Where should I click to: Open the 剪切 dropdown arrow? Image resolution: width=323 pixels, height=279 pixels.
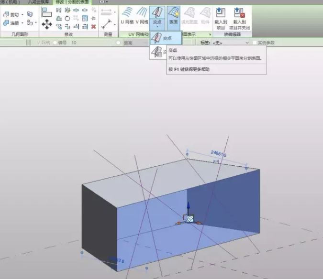22,15
